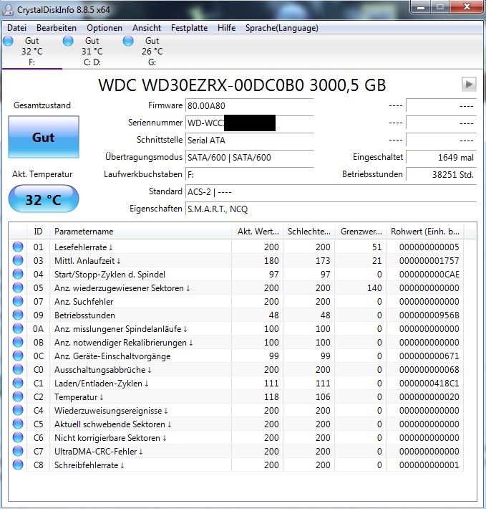Click the 32 °C temperature button
This screenshot has width=486, height=509.
[x=44, y=199]
